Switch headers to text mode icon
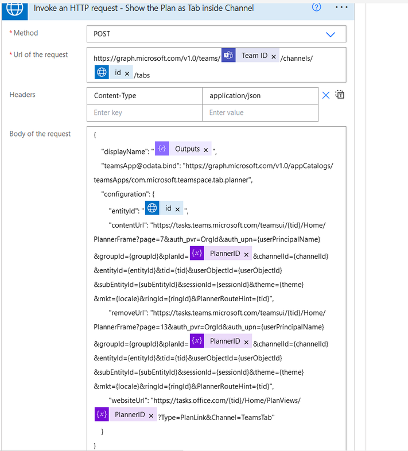Image resolution: width=408 pixels, height=451 pixels. 340,94
